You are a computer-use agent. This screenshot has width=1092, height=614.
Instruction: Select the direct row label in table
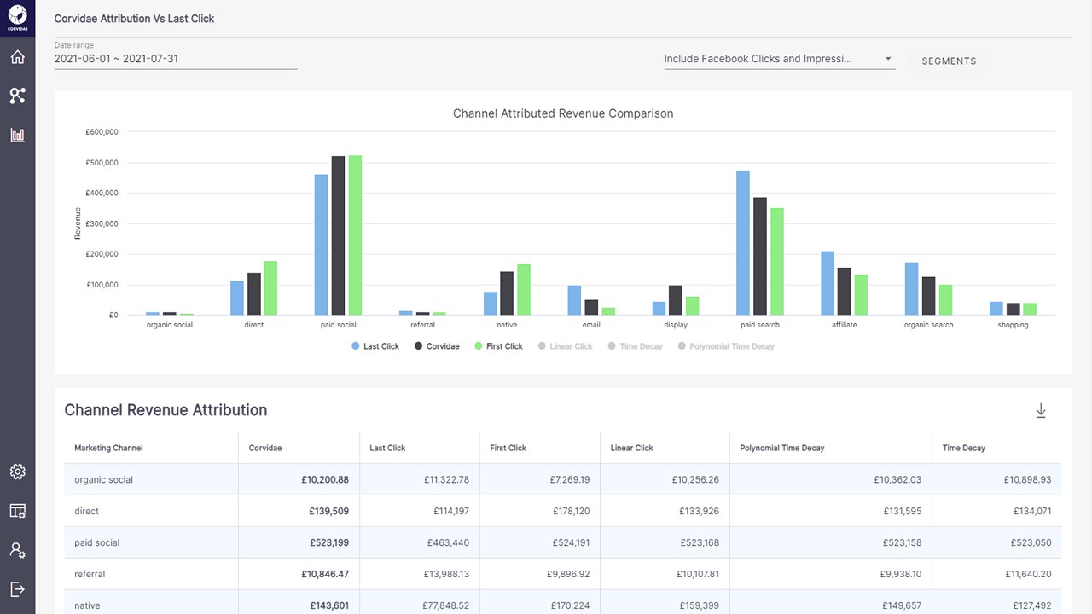pos(87,511)
